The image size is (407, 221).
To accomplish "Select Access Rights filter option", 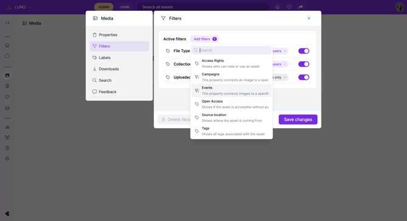I will 231,64.
